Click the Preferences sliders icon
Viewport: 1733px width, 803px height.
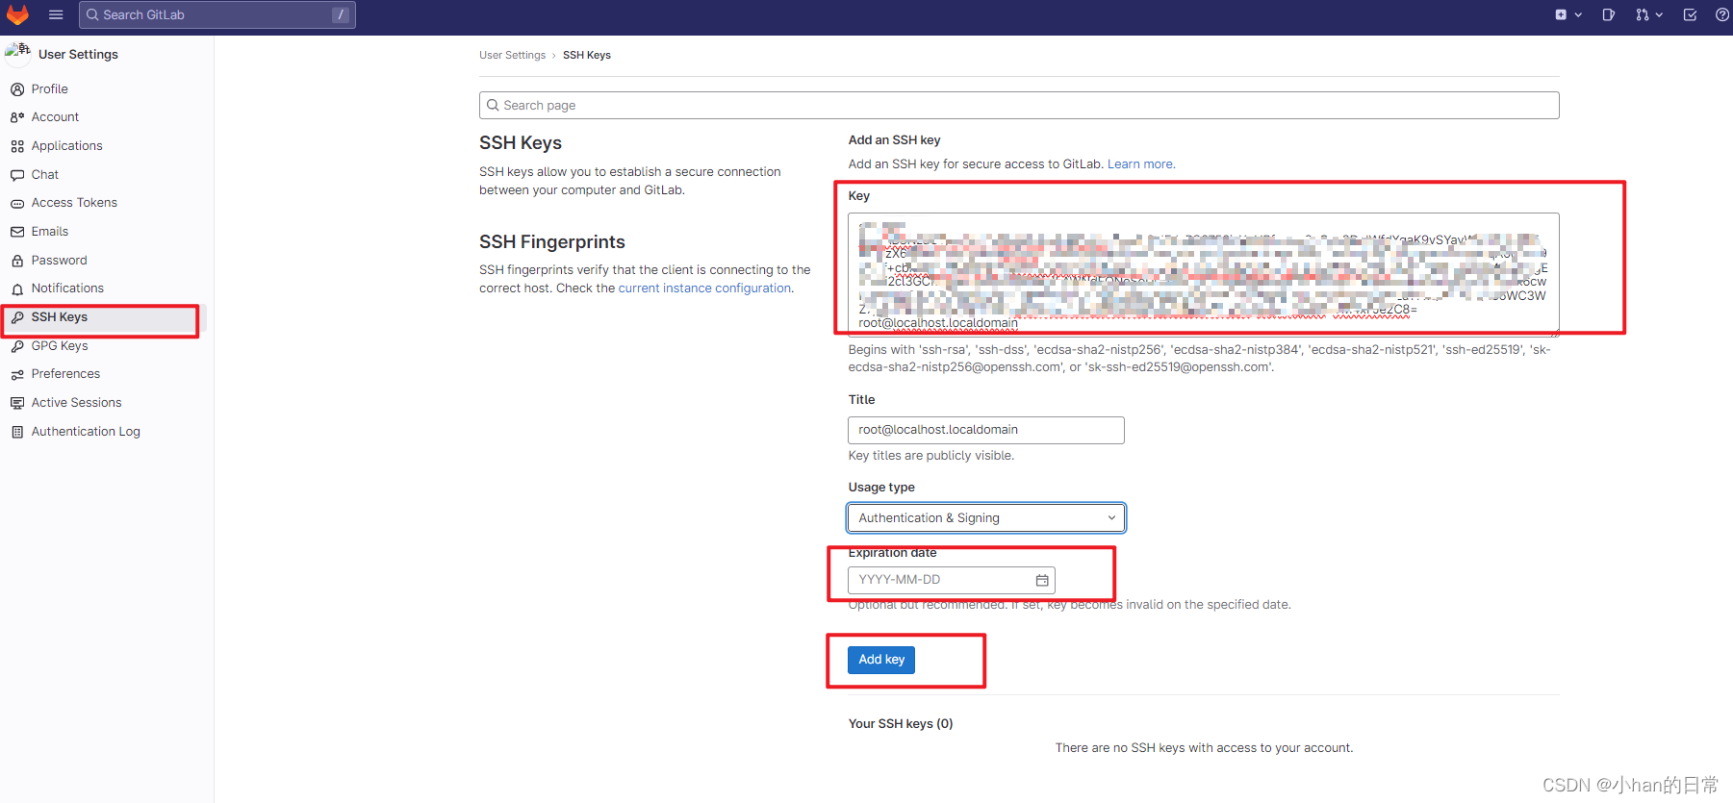pos(17,375)
